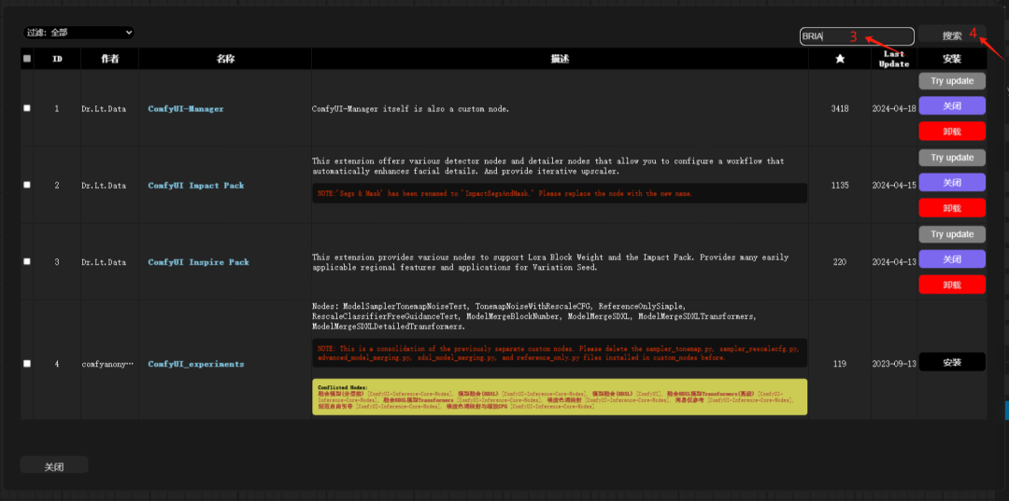Click 安装 install button for ComfyUI_experiments
The image size is (1009, 501).
(952, 362)
